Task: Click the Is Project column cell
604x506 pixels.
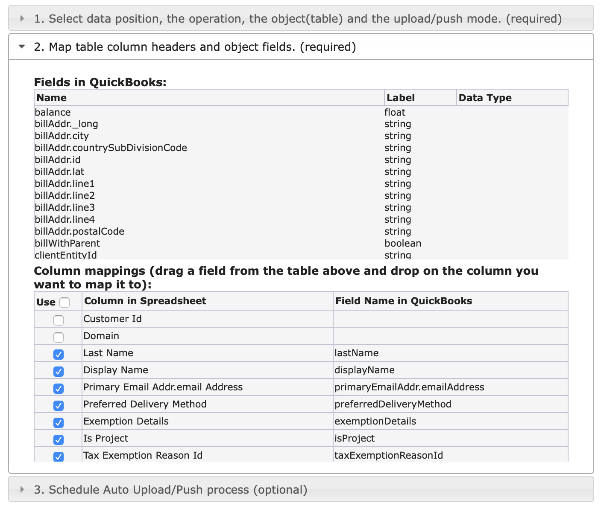Action: (208, 438)
